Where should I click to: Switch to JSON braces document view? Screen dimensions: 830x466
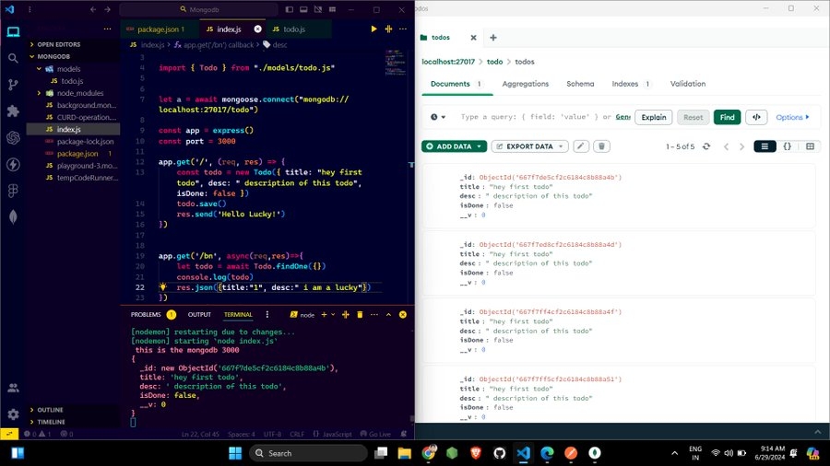788,146
